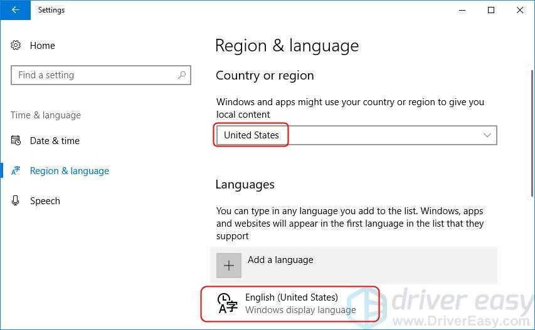535x330 pixels.
Task: Click the Country or region heading
Action: (265, 75)
